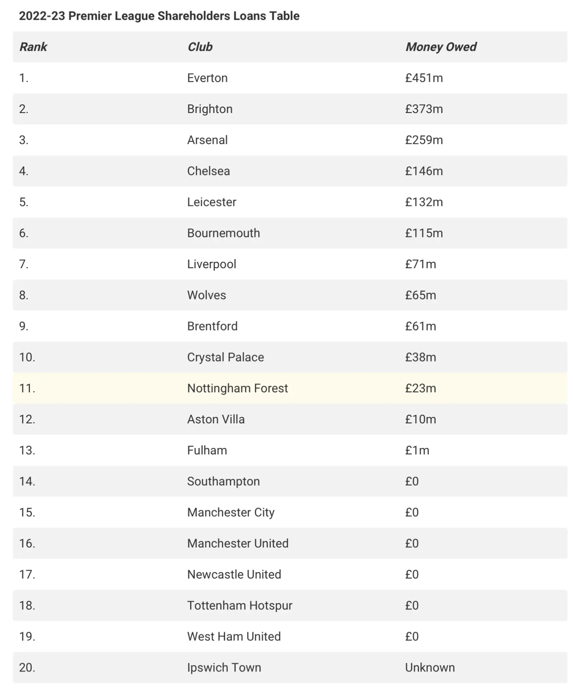The width and height of the screenshot is (573, 695).
Task: Select the Leicester row club name
Action: [x=212, y=202]
